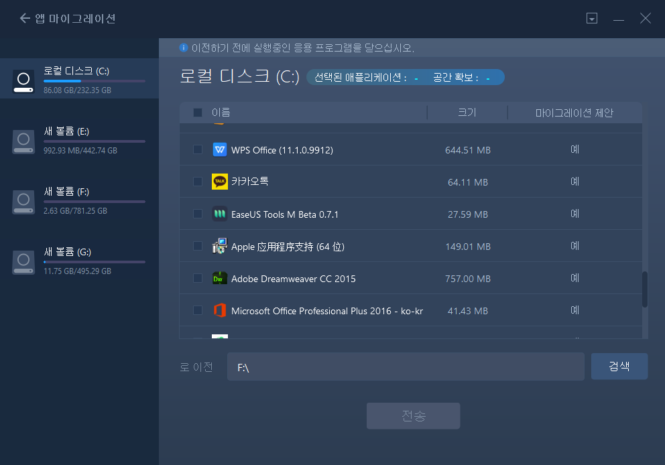Click the 크기 column header
This screenshot has height=465, width=665.
tap(467, 113)
